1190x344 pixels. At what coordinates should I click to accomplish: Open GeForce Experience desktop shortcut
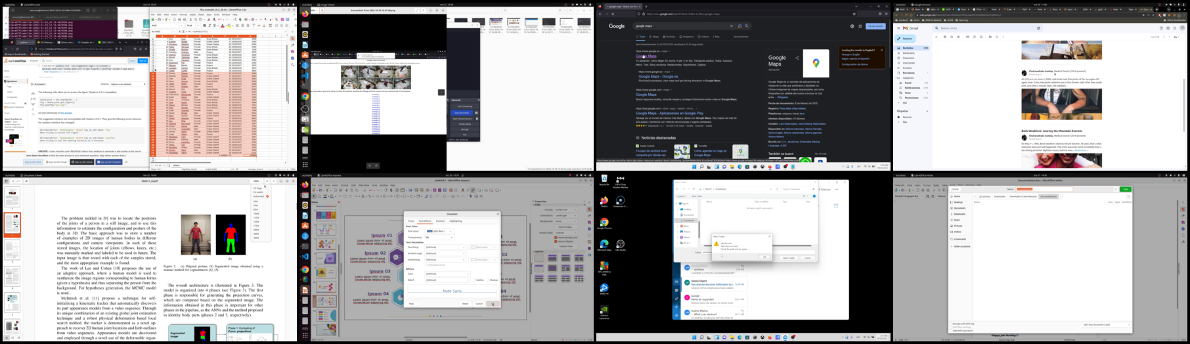604,312
